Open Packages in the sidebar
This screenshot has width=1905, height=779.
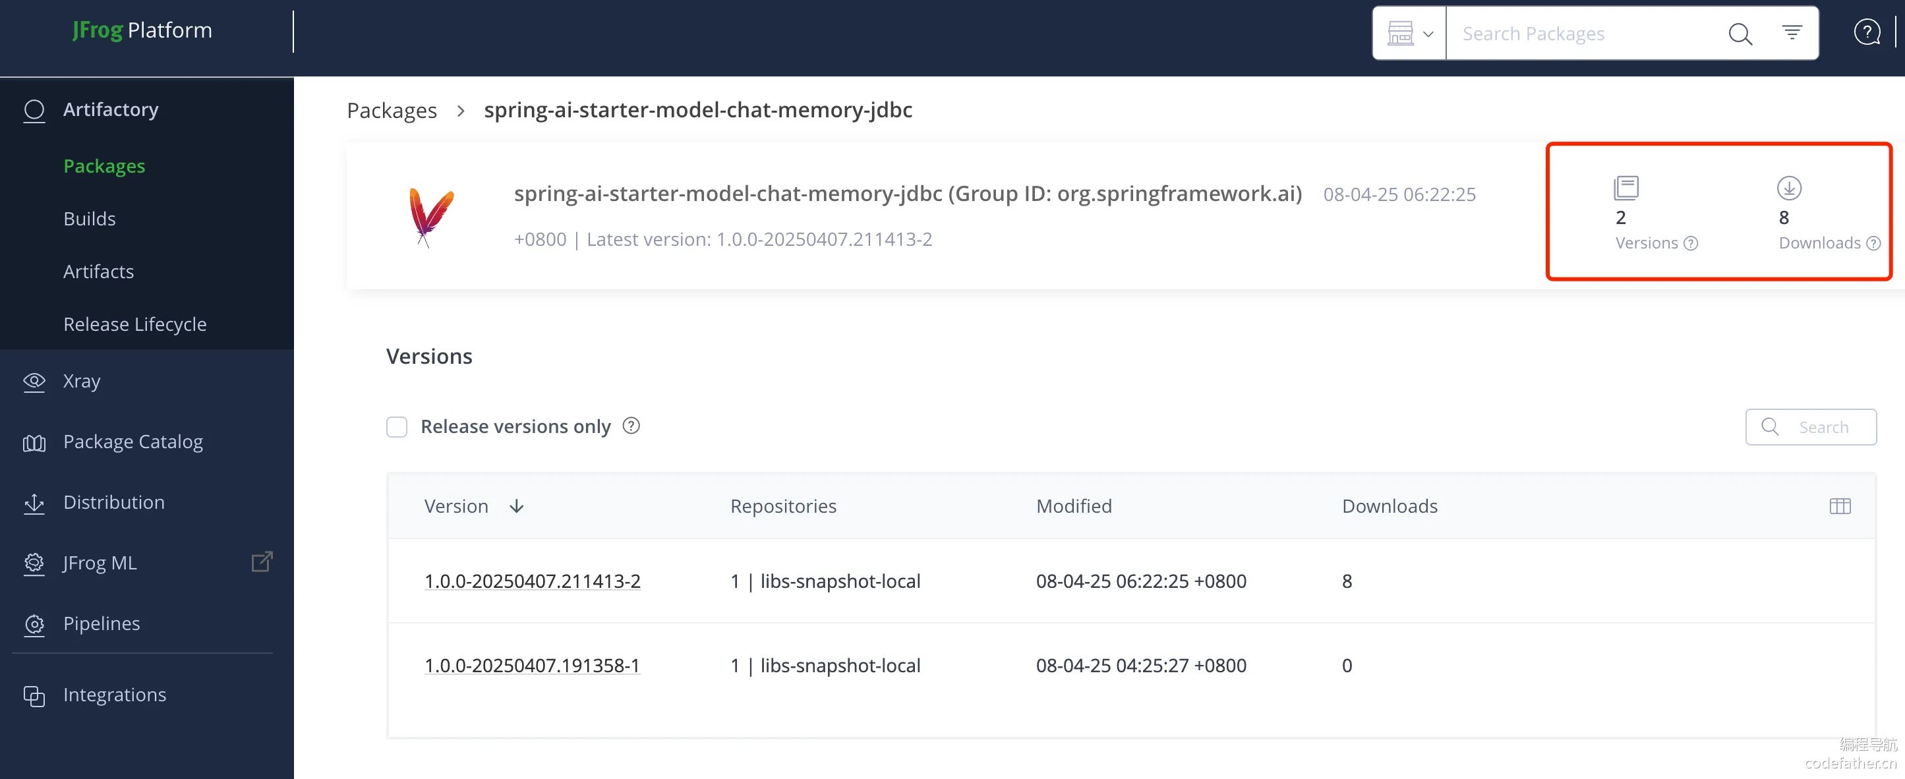coord(104,165)
